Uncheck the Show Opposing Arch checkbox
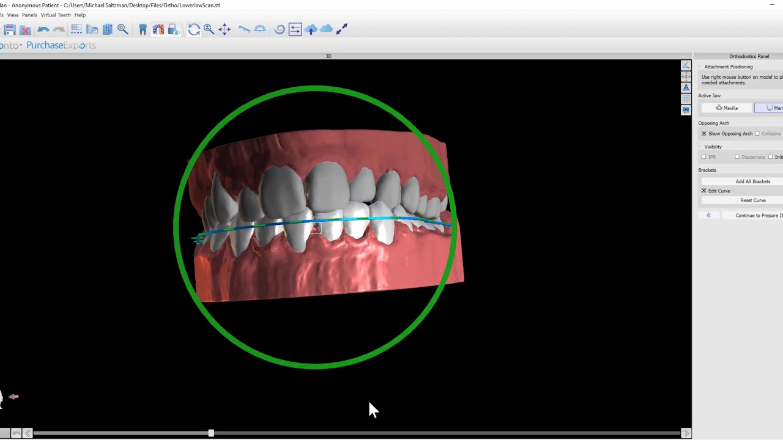Screen dimensions: 783x440 pos(703,133)
